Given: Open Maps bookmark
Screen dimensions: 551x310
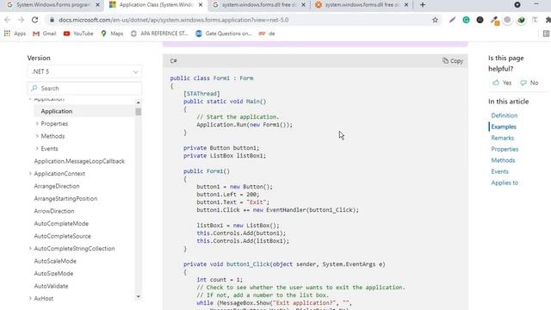Looking at the screenshot, I should [112, 34].
